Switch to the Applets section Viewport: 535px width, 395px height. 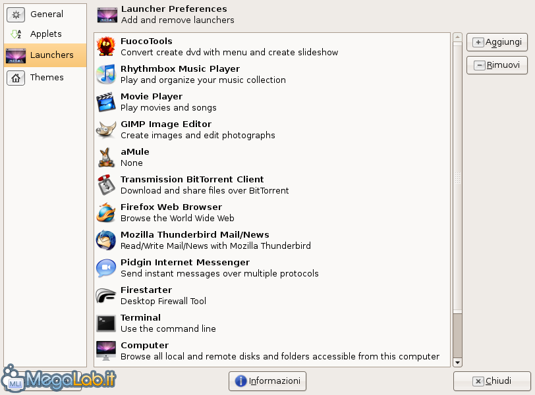click(45, 34)
